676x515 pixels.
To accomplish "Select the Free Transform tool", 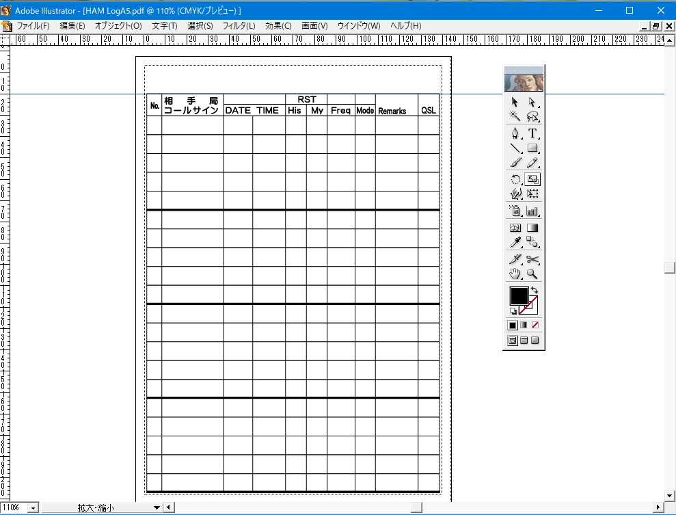I will (532, 194).
